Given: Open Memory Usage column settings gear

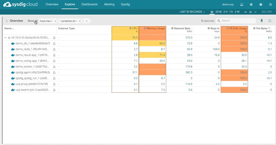Looking at the screenshot, I should coord(145,28).
